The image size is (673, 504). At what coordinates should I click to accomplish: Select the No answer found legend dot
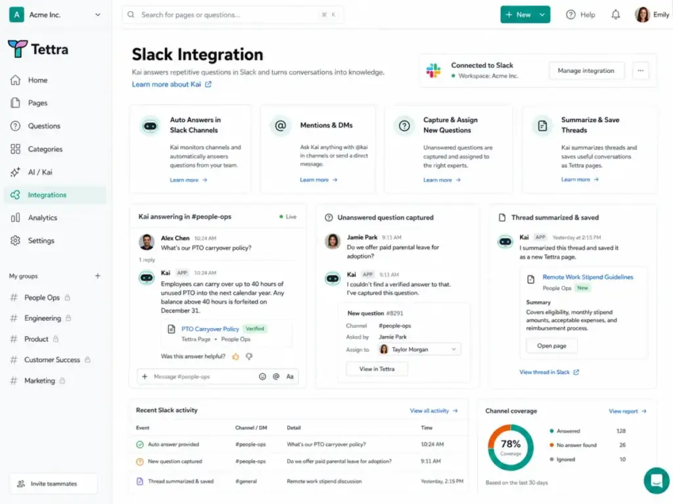tap(551, 446)
